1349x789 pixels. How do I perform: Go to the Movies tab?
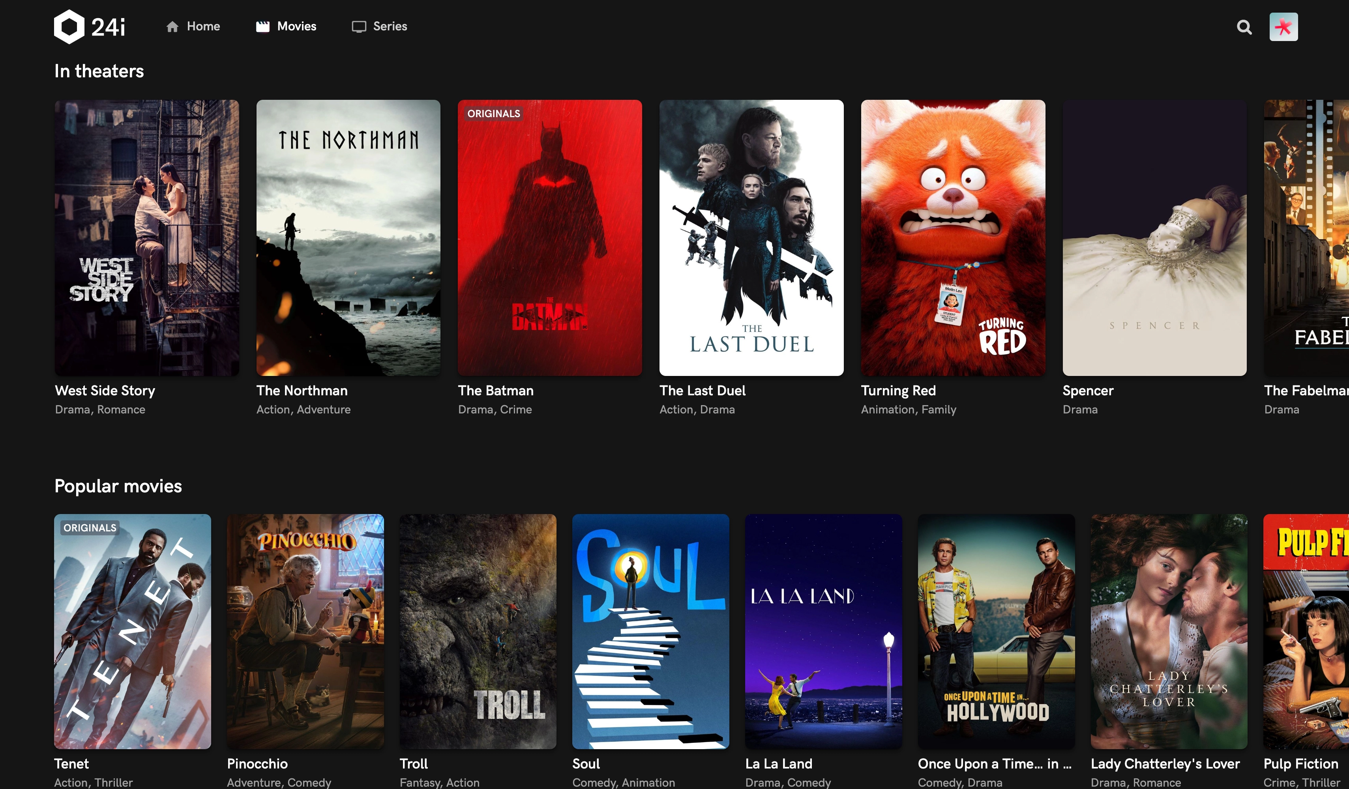[296, 26]
